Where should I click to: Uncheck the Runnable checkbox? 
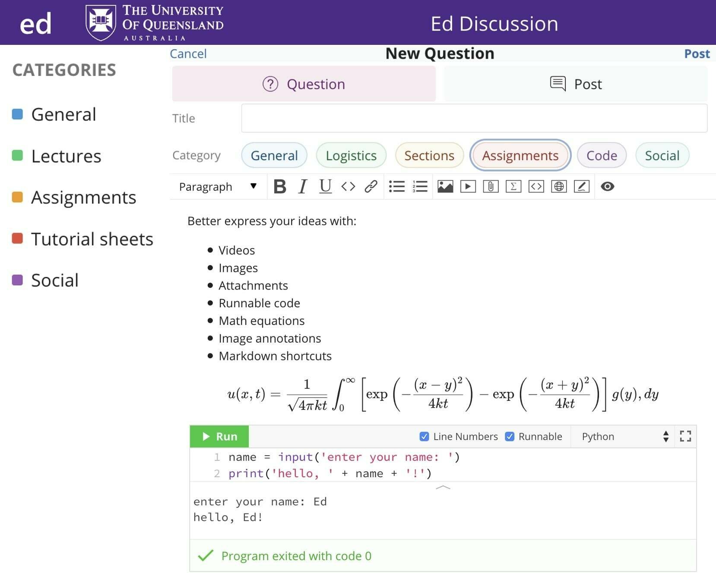pyautogui.click(x=510, y=437)
